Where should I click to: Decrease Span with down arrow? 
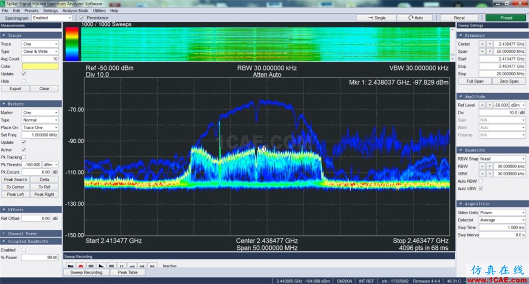(x=490, y=51)
